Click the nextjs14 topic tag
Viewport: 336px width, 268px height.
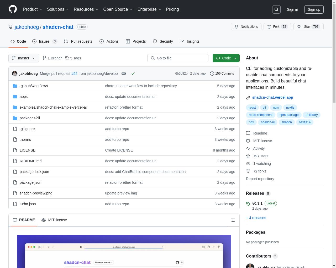pyautogui.click(x=304, y=122)
